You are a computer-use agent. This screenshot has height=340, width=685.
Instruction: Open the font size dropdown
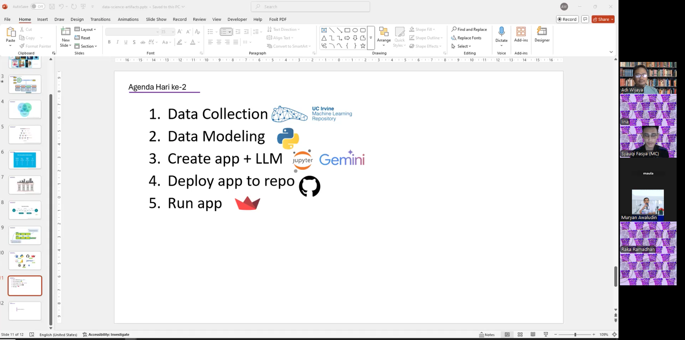[173, 32]
